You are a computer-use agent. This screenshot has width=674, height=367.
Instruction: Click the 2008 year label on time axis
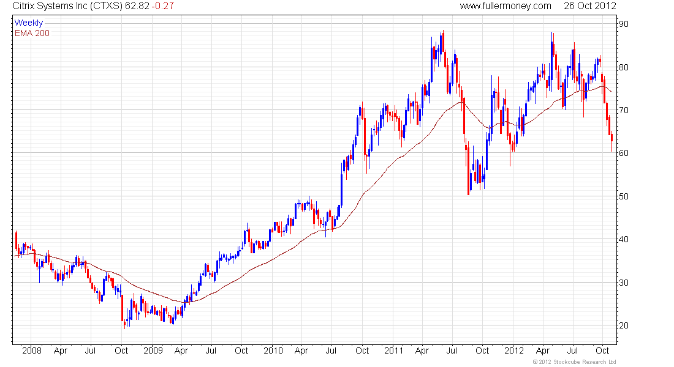(x=32, y=350)
